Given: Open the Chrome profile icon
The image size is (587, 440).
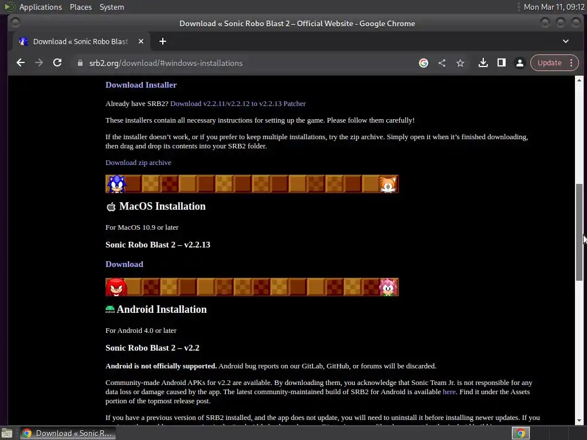Looking at the screenshot, I should (519, 63).
